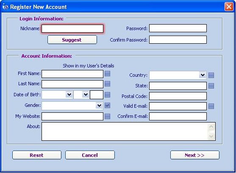The image size is (236, 173).
Task: Click the Next >> button
Action: pyautogui.click(x=195, y=155)
